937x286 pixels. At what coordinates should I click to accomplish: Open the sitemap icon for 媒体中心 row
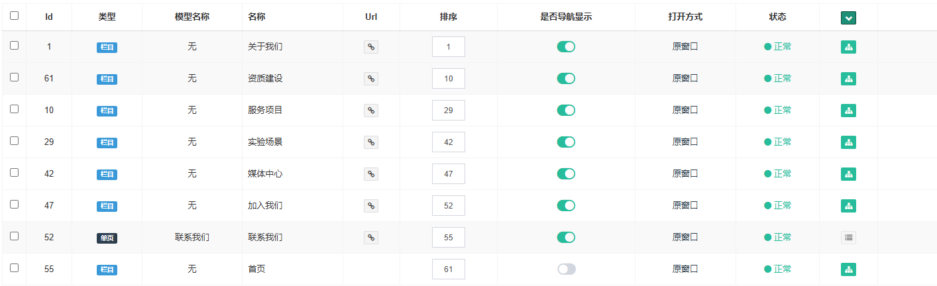(x=848, y=174)
